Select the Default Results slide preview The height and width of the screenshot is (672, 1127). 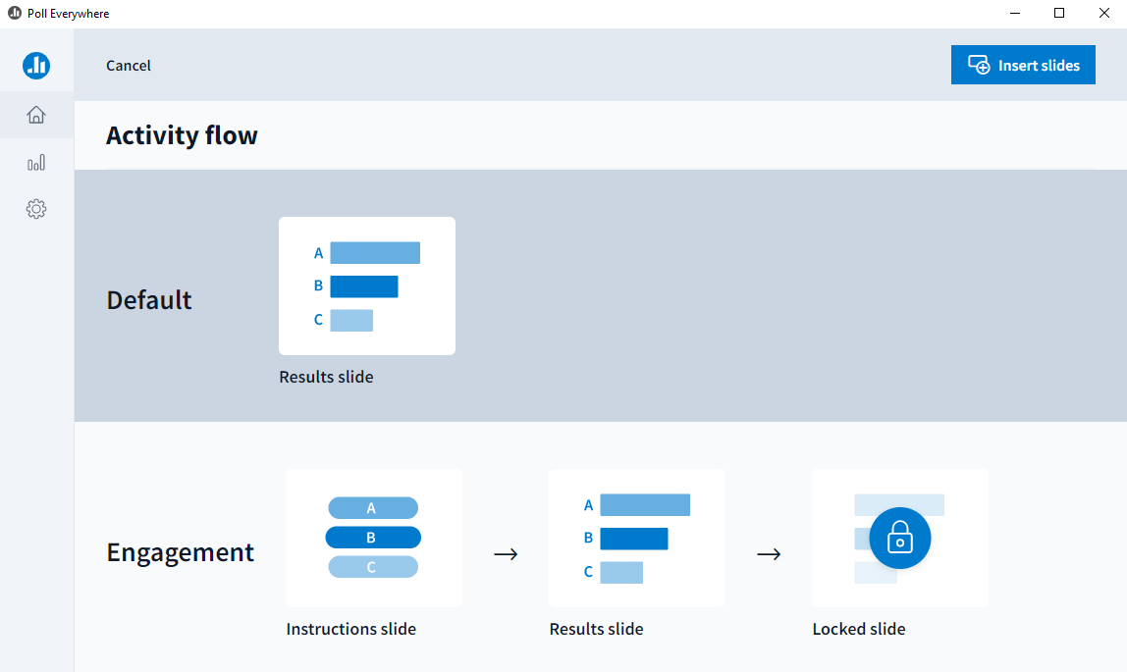click(367, 285)
